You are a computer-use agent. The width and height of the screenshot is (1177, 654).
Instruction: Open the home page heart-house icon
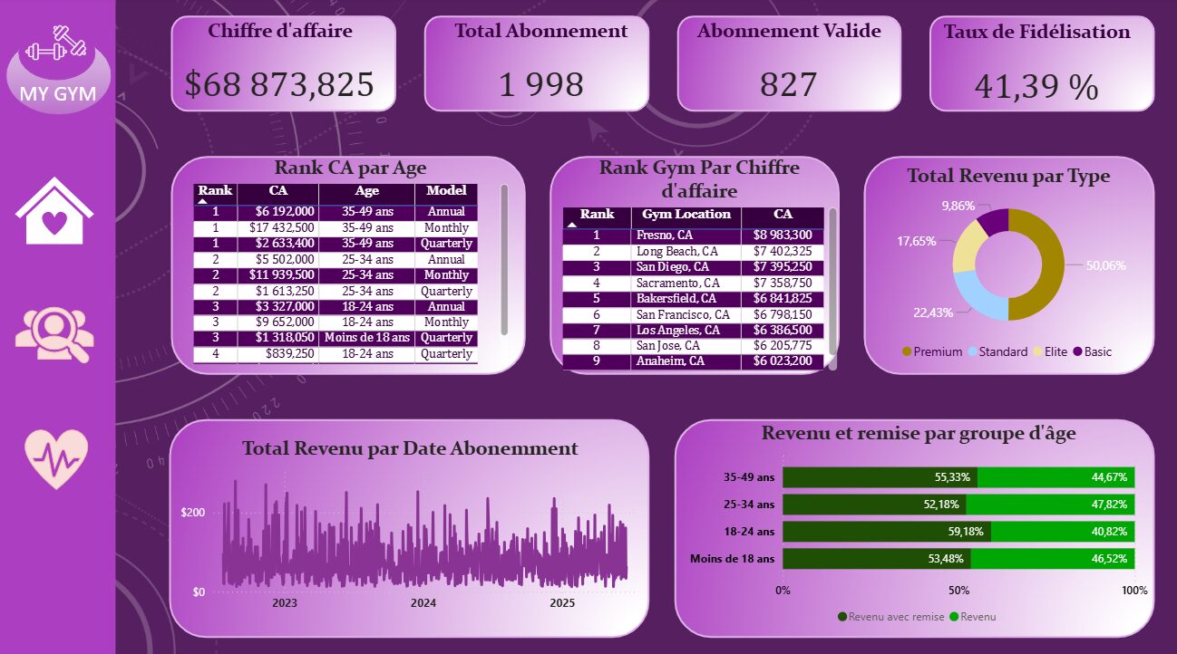click(x=54, y=210)
